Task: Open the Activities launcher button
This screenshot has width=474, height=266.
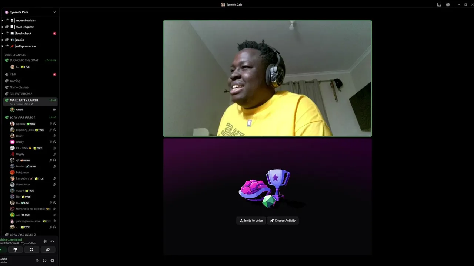Action: [31, 250]
